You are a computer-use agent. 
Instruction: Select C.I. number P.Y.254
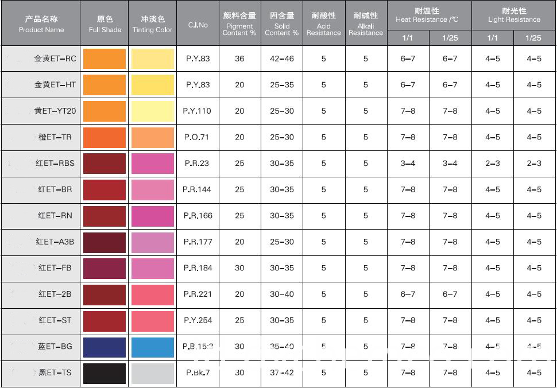(198, 320)
